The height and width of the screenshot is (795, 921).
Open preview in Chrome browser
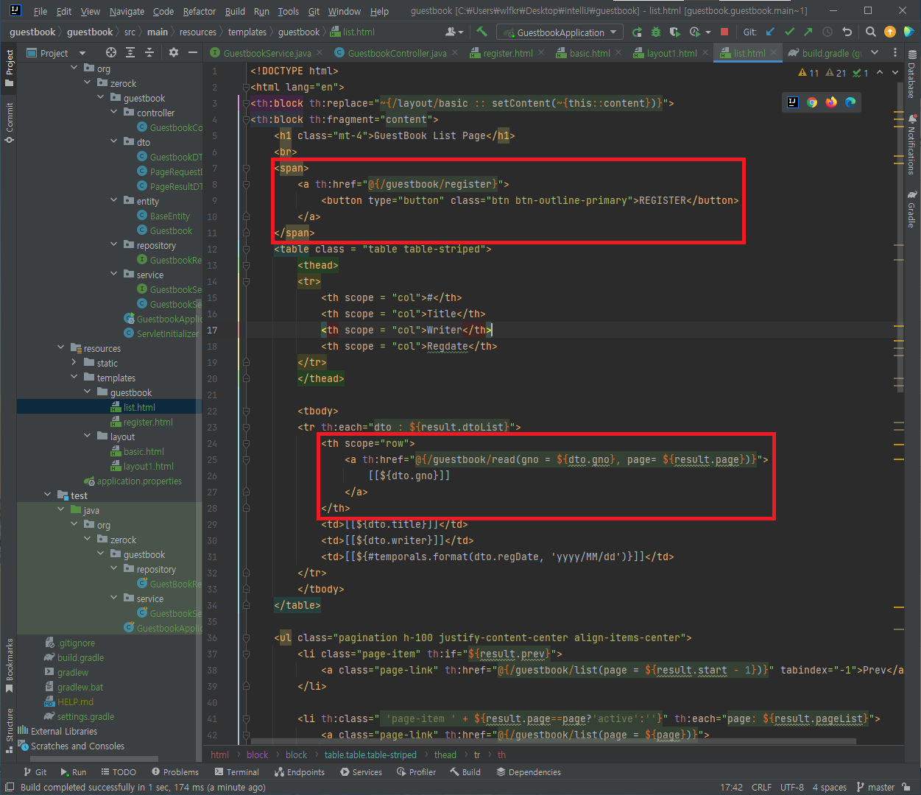point(812,102)
